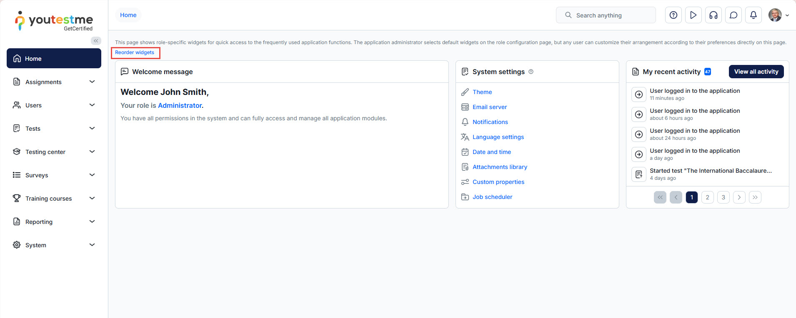
Task: Click the View all activity button
Action: (756, 72)
